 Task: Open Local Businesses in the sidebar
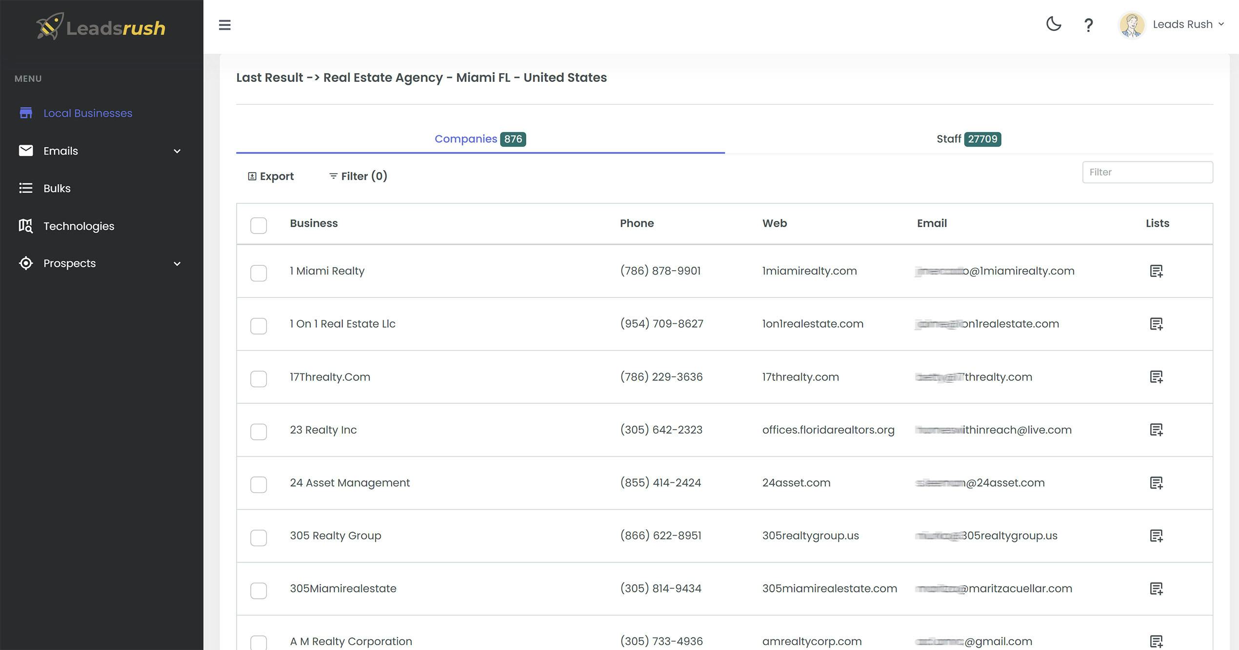pos(88,113)
